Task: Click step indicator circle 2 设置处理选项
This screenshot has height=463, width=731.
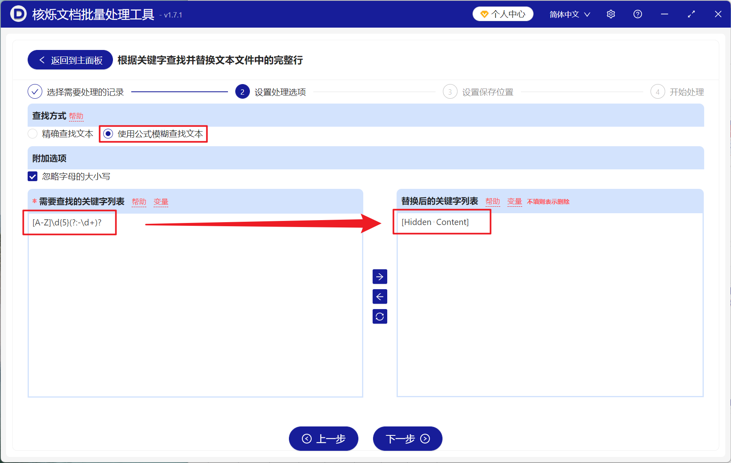Action: [x=243, y=92]
